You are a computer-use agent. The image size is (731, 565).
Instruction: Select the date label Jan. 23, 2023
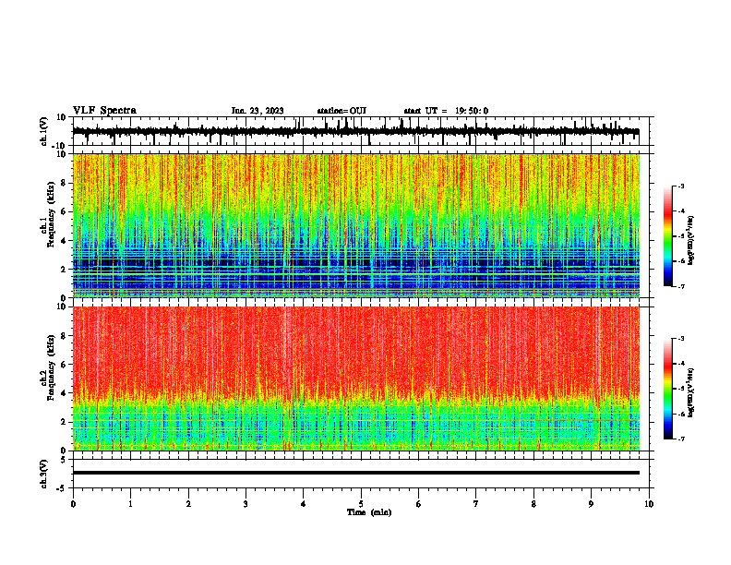(x=258, y=111)
